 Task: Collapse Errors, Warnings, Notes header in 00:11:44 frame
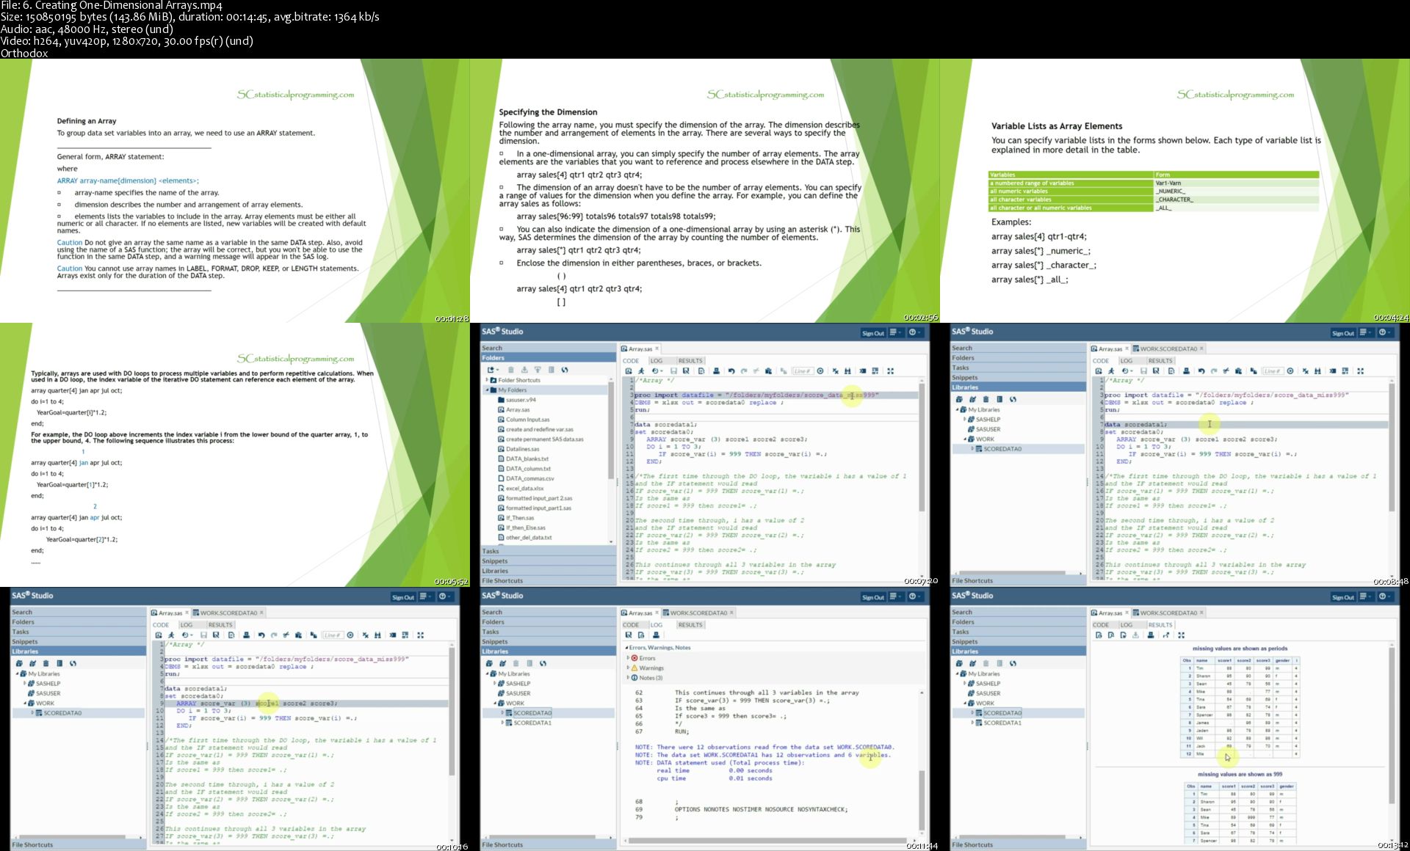pos(626,648)
